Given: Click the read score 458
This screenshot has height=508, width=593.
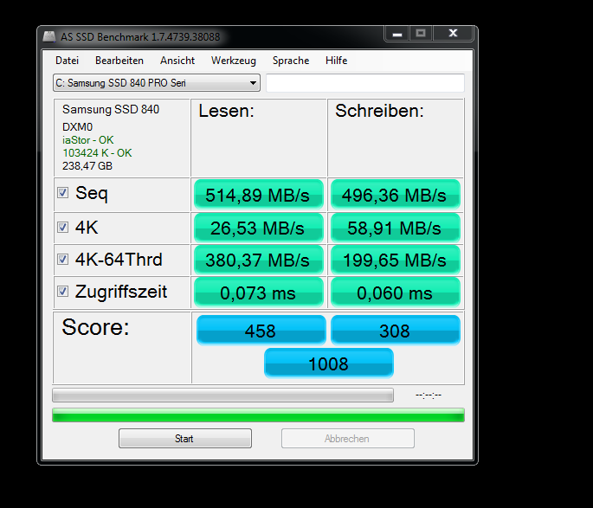Looking at the screenshot, I should tap(261, 331).
